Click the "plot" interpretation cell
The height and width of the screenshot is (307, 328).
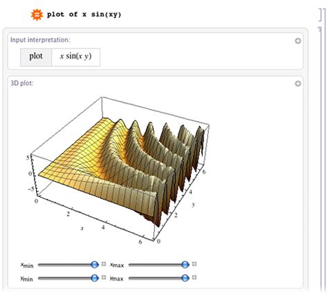pos(36,57)
